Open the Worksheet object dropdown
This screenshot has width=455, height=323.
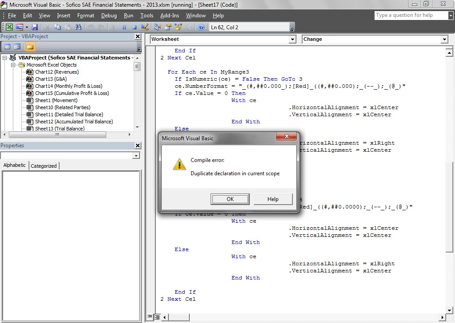tap(292, 39)
